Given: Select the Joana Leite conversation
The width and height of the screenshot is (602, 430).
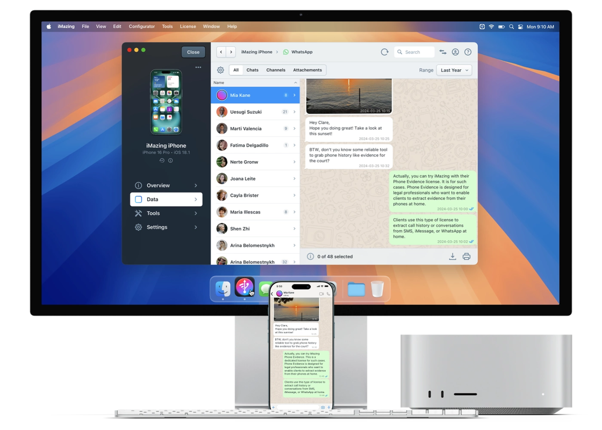Looking at the screenshot, I should 255,178.
